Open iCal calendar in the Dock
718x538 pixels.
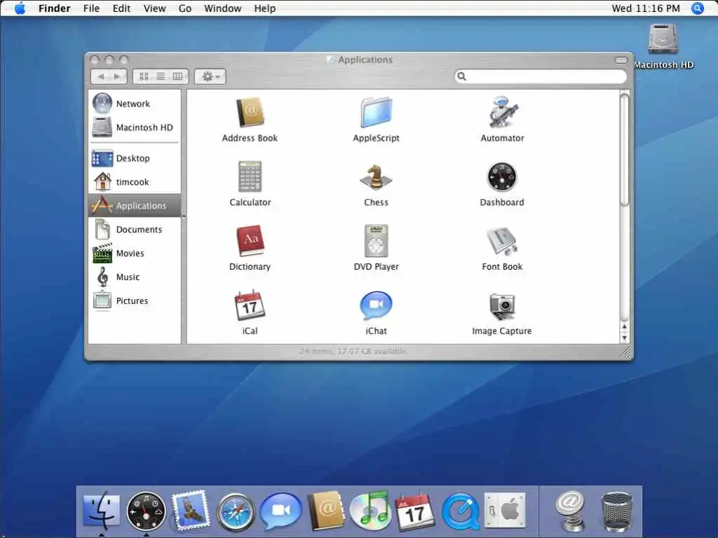(415, 511)
